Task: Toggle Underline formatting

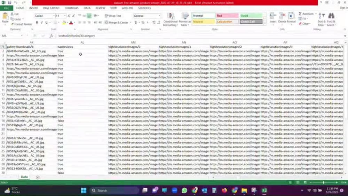Action: click(x=46, y=22)
